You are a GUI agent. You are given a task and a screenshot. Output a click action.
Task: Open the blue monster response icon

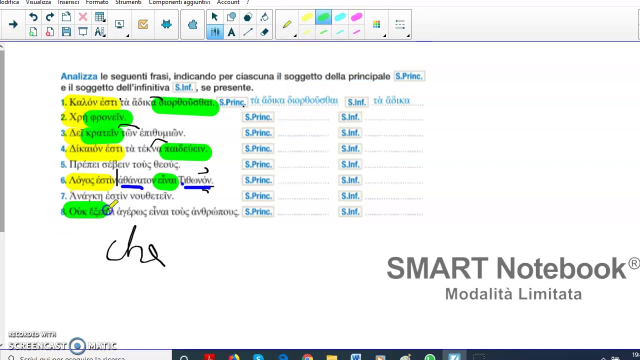click(166, 24)
